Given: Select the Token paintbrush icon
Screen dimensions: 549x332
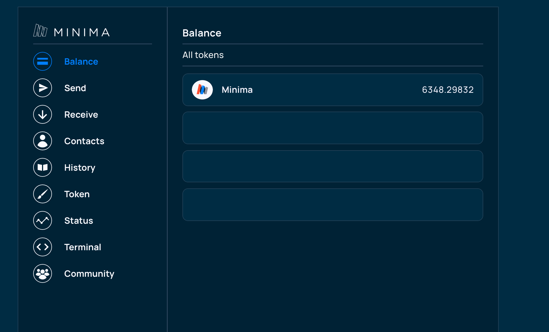Looking at the screenshot, I should click(x=42, y=194).
